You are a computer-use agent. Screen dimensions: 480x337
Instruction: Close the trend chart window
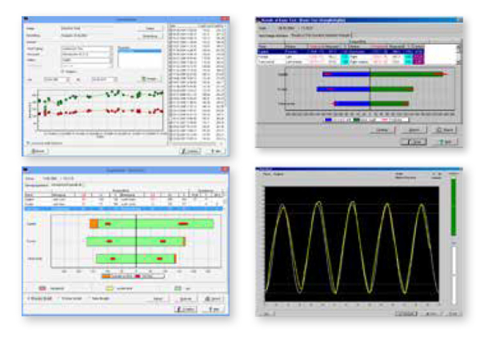pos(225,19)
